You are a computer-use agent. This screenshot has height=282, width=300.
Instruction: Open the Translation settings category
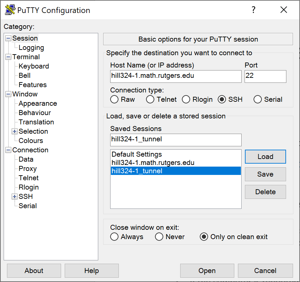click(37, 122)
